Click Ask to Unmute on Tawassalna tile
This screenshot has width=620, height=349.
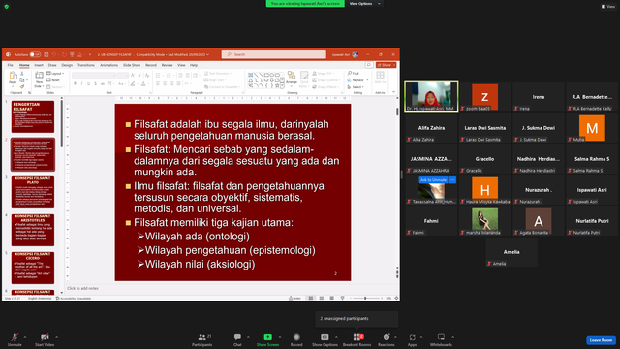pyautogui.click(x=433, y=180)
